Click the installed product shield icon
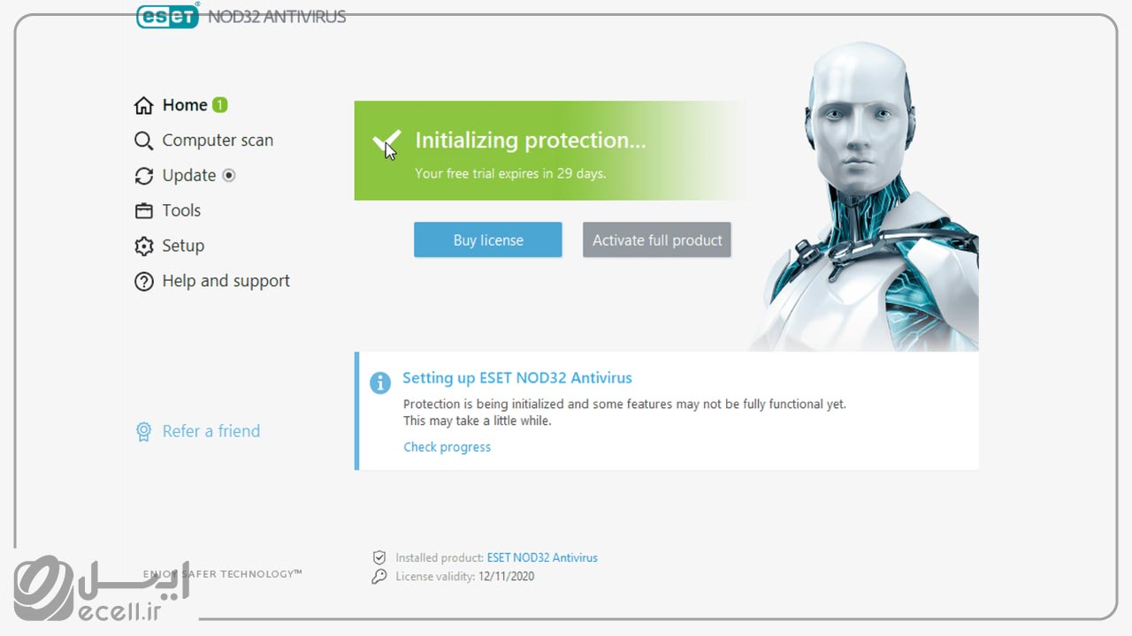Viewport: 1132px width, 636px height. [379, 557]
